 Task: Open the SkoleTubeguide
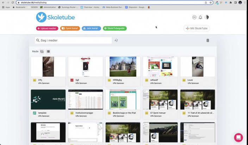tap(114, 28)
